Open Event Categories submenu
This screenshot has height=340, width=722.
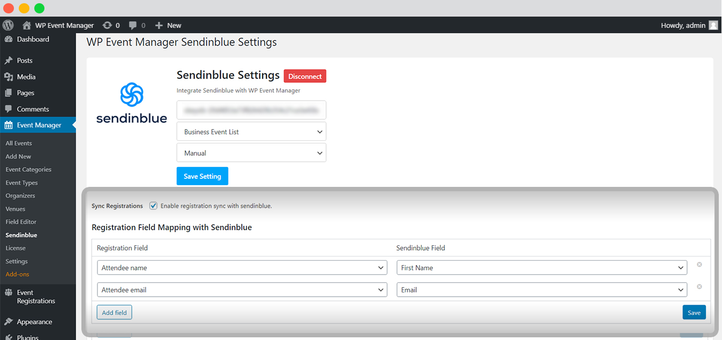(28, 169)
